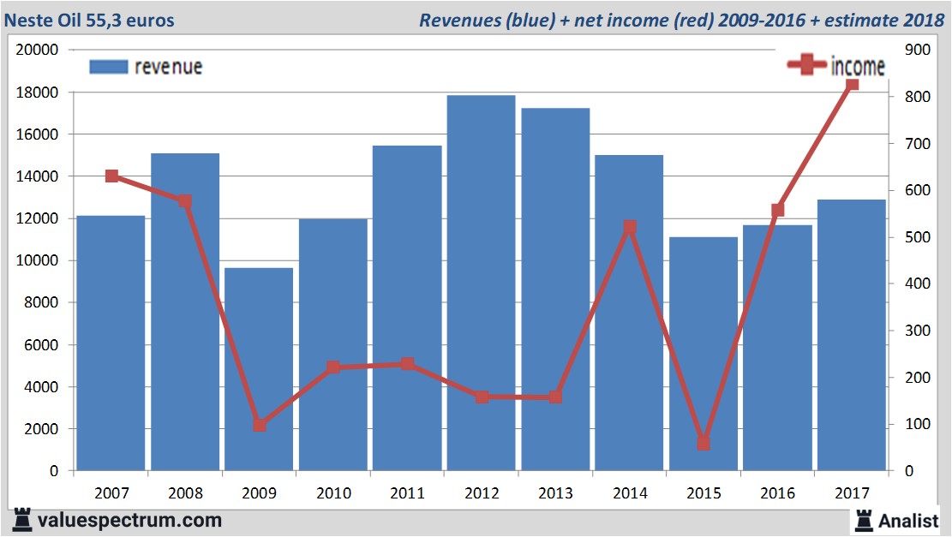952x537 pixels.
Task: Select the 2013 revenue bar
Action: [x=555, y=289]
